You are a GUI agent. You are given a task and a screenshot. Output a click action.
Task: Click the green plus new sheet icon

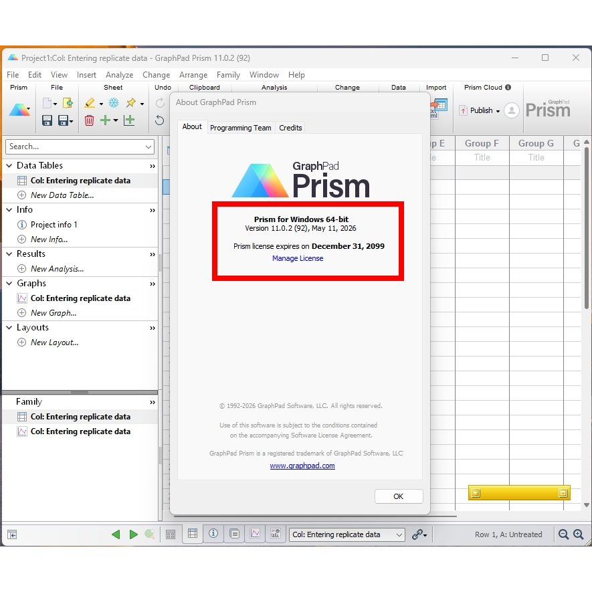point(105,120)
